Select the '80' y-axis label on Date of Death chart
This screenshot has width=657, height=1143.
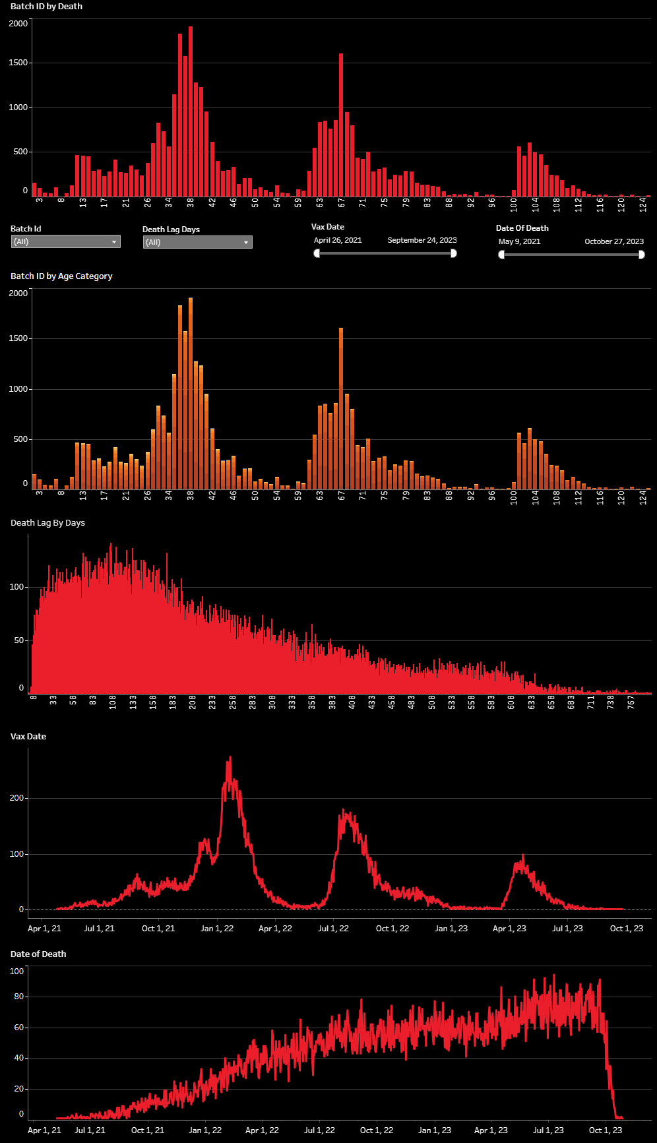click(19, 996)
